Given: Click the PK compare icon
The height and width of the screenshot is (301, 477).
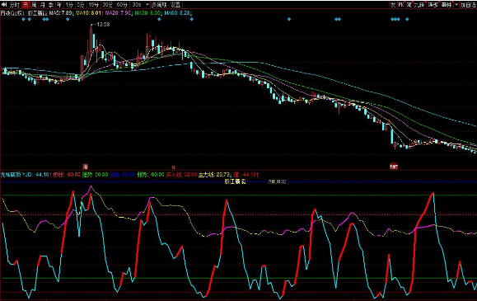Looking at the screenshot, I should coord(401,5).
